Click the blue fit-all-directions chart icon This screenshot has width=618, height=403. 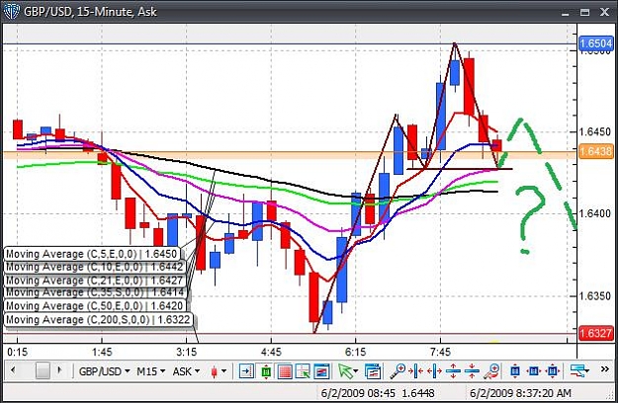pos(553,370)
